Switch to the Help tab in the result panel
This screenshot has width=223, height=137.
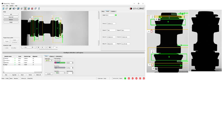pyautogui.click(x=103, y=11)
